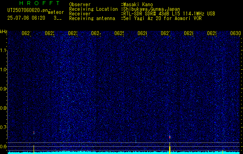Click the 0624 time axis label
243x154 pixels.
coord(96,33)
